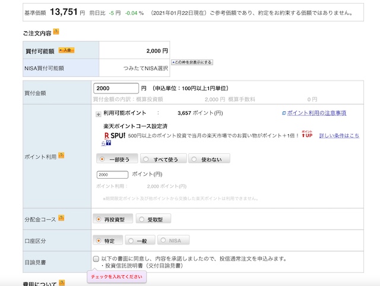The image size is (380, 286).
Task: Click the ポイントUP red arrow icon
Action: (306, 134)
